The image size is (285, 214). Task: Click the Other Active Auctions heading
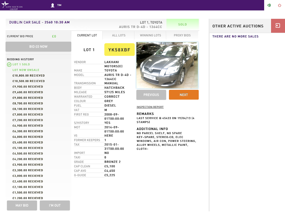[x=238, y=26]
